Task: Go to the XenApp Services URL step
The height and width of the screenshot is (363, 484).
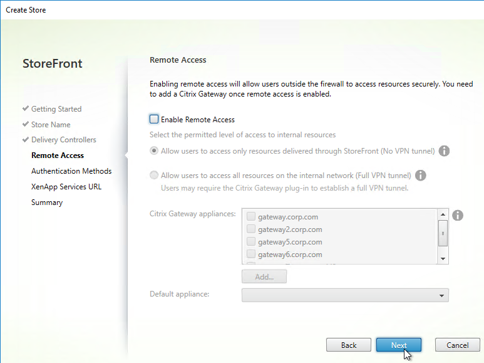Action: pos(66,187)
